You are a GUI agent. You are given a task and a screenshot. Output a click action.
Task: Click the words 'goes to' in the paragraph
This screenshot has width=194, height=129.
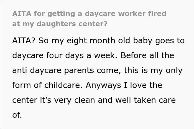[170, 41]
